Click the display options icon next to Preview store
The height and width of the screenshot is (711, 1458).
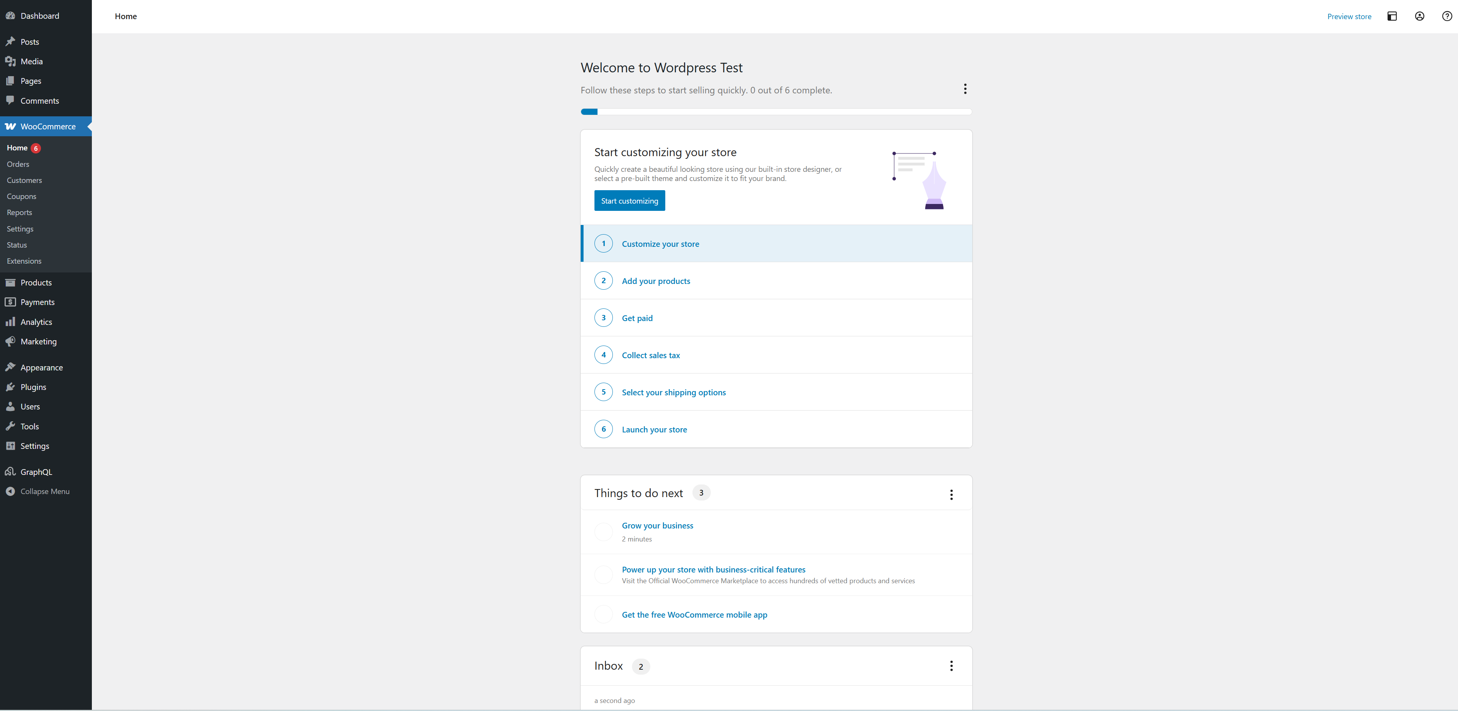coord(1392,16)
